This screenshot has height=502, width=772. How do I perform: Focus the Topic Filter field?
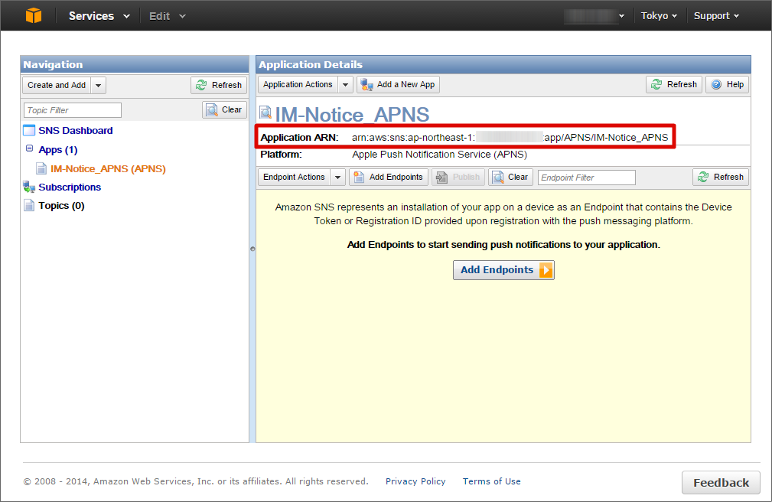pos(73,110)
